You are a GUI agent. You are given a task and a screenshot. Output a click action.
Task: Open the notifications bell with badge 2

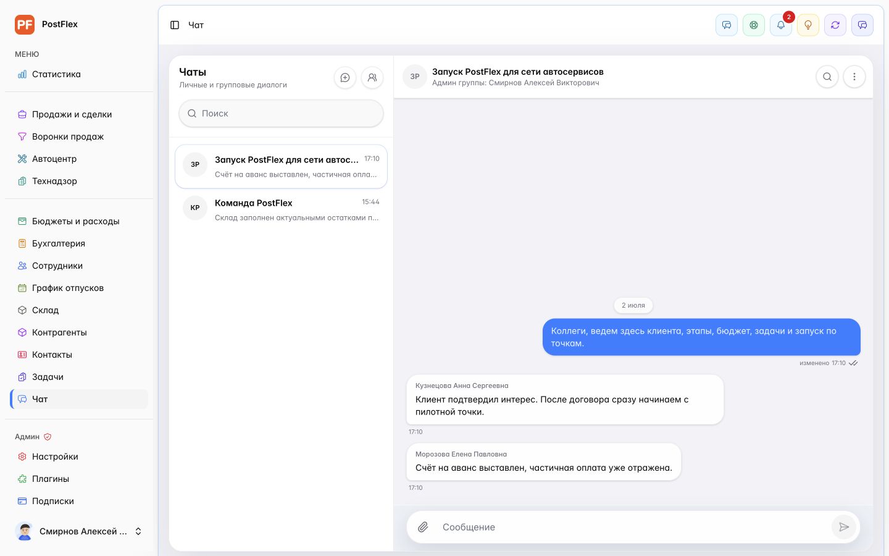pos(781,25)
